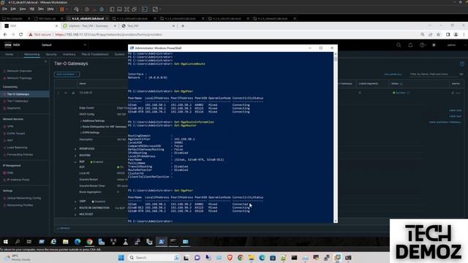The image size is (468, 263).
Task: Click the Not secure warning badge
Action: (x=40, y=34)
